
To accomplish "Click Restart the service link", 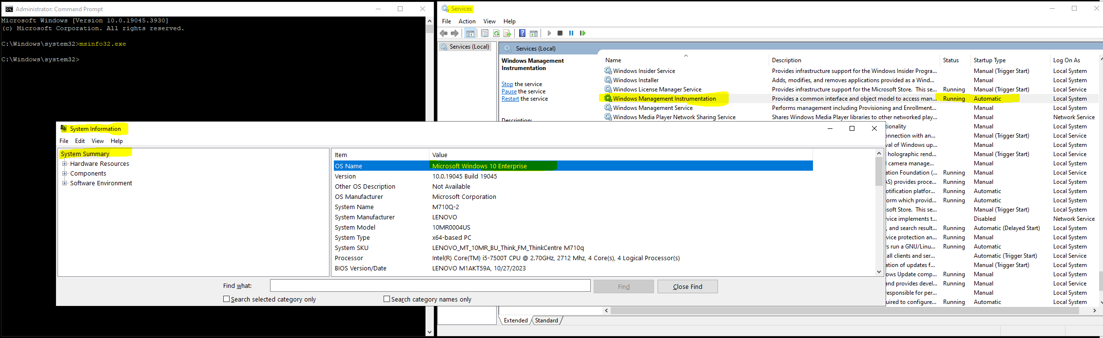I will pyautogui.click(x=510, y=99).
